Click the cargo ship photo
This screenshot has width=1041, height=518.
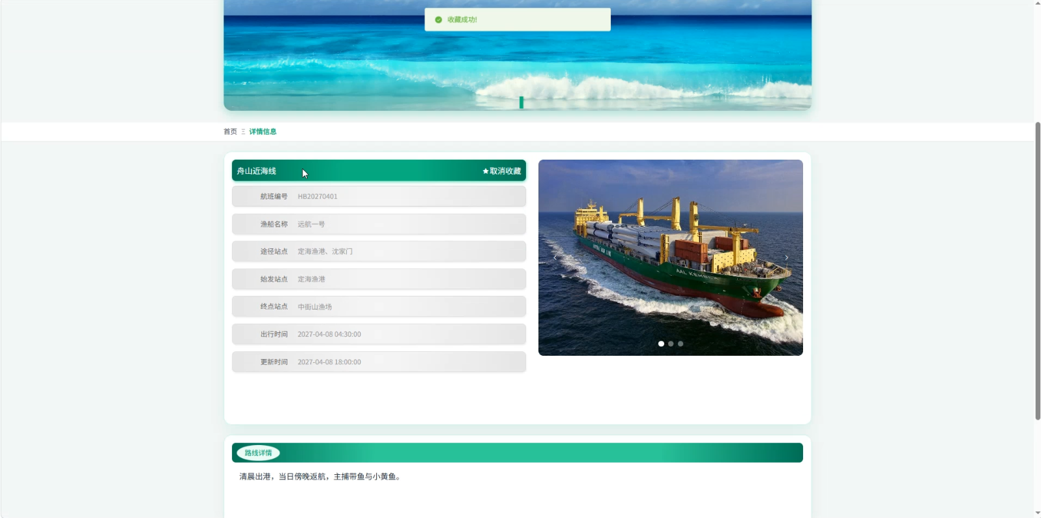click(671, 257)
